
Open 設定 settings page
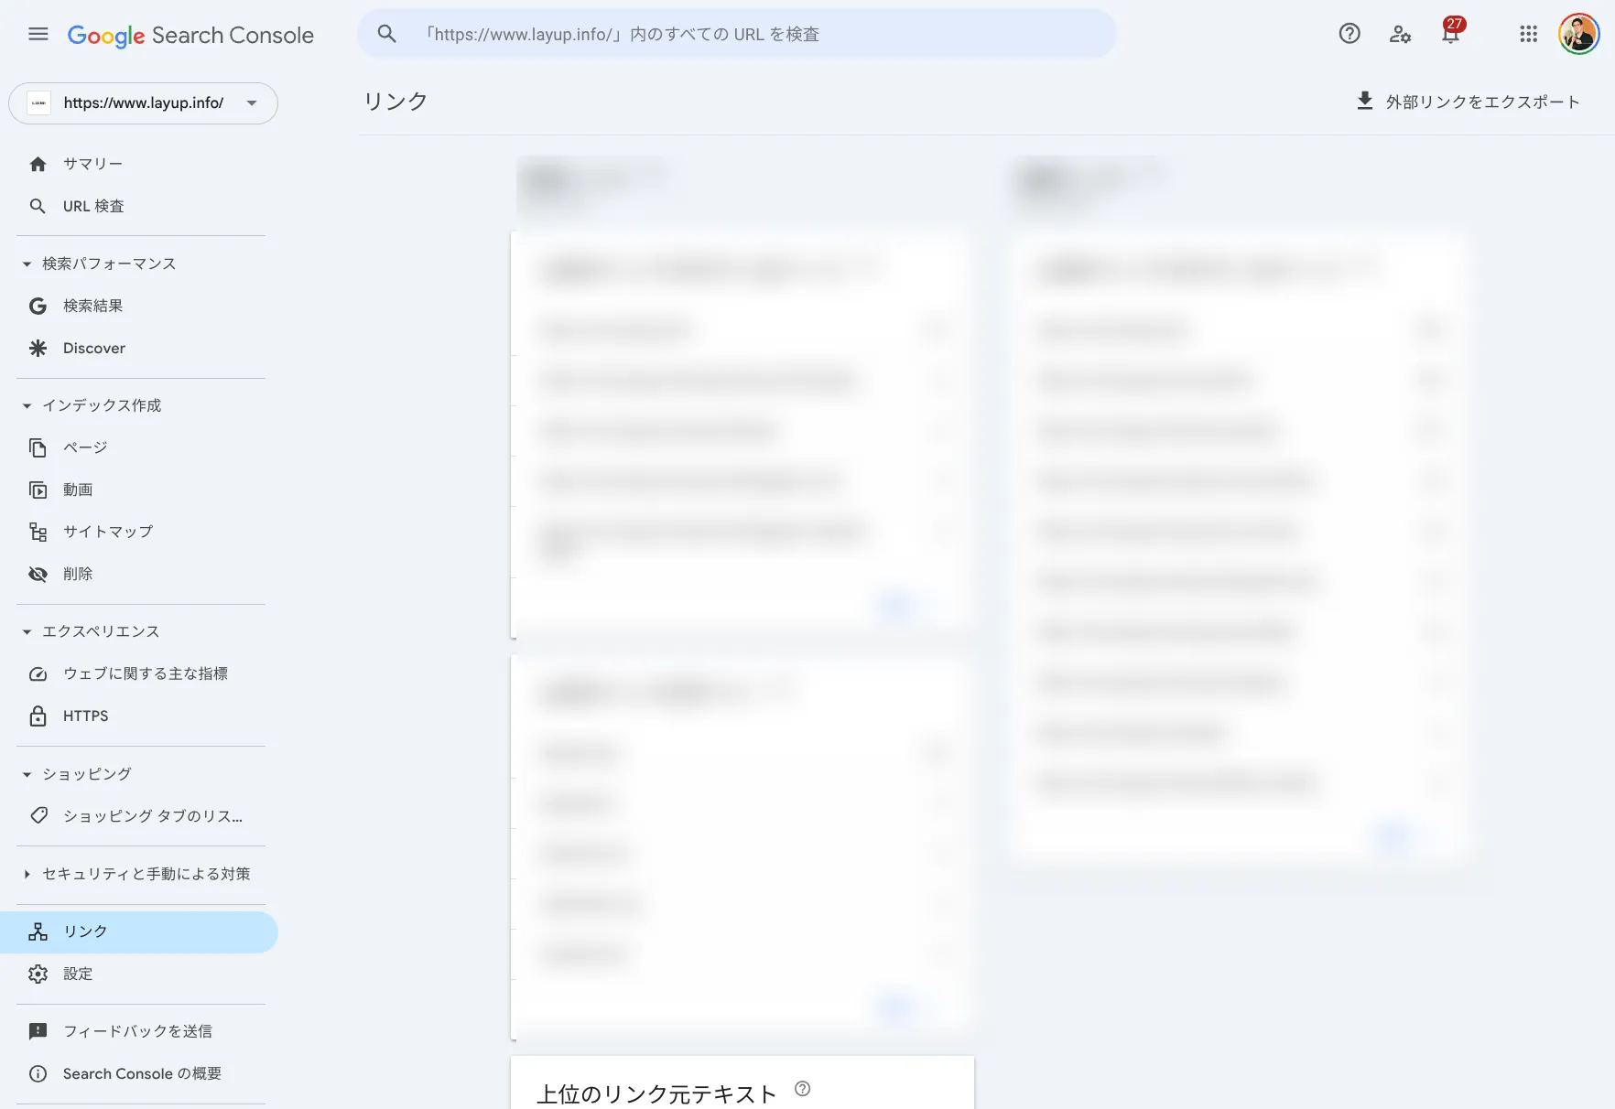click(x=78, y=974)
